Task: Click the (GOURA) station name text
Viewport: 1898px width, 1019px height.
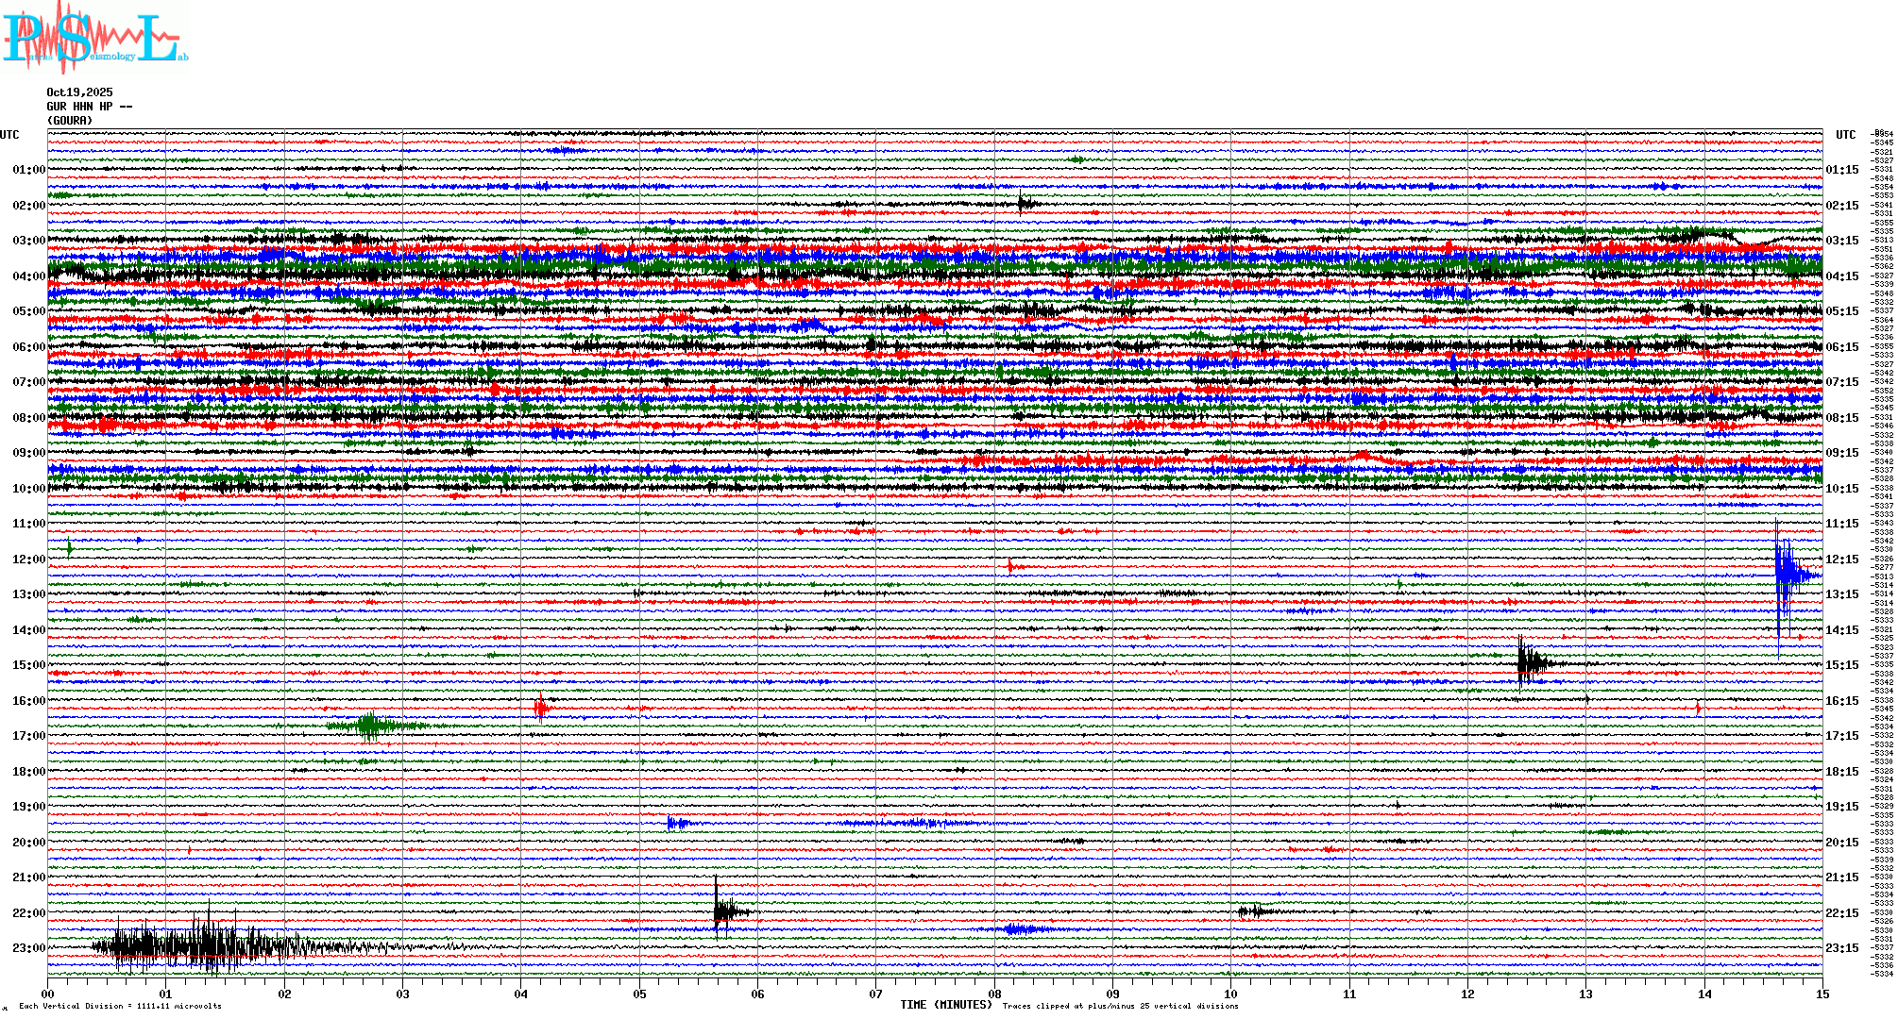Action: point(70,121)
